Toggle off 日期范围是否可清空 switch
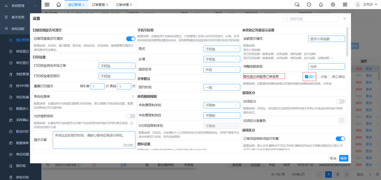The image size is (381, 180). click(131, 39)
